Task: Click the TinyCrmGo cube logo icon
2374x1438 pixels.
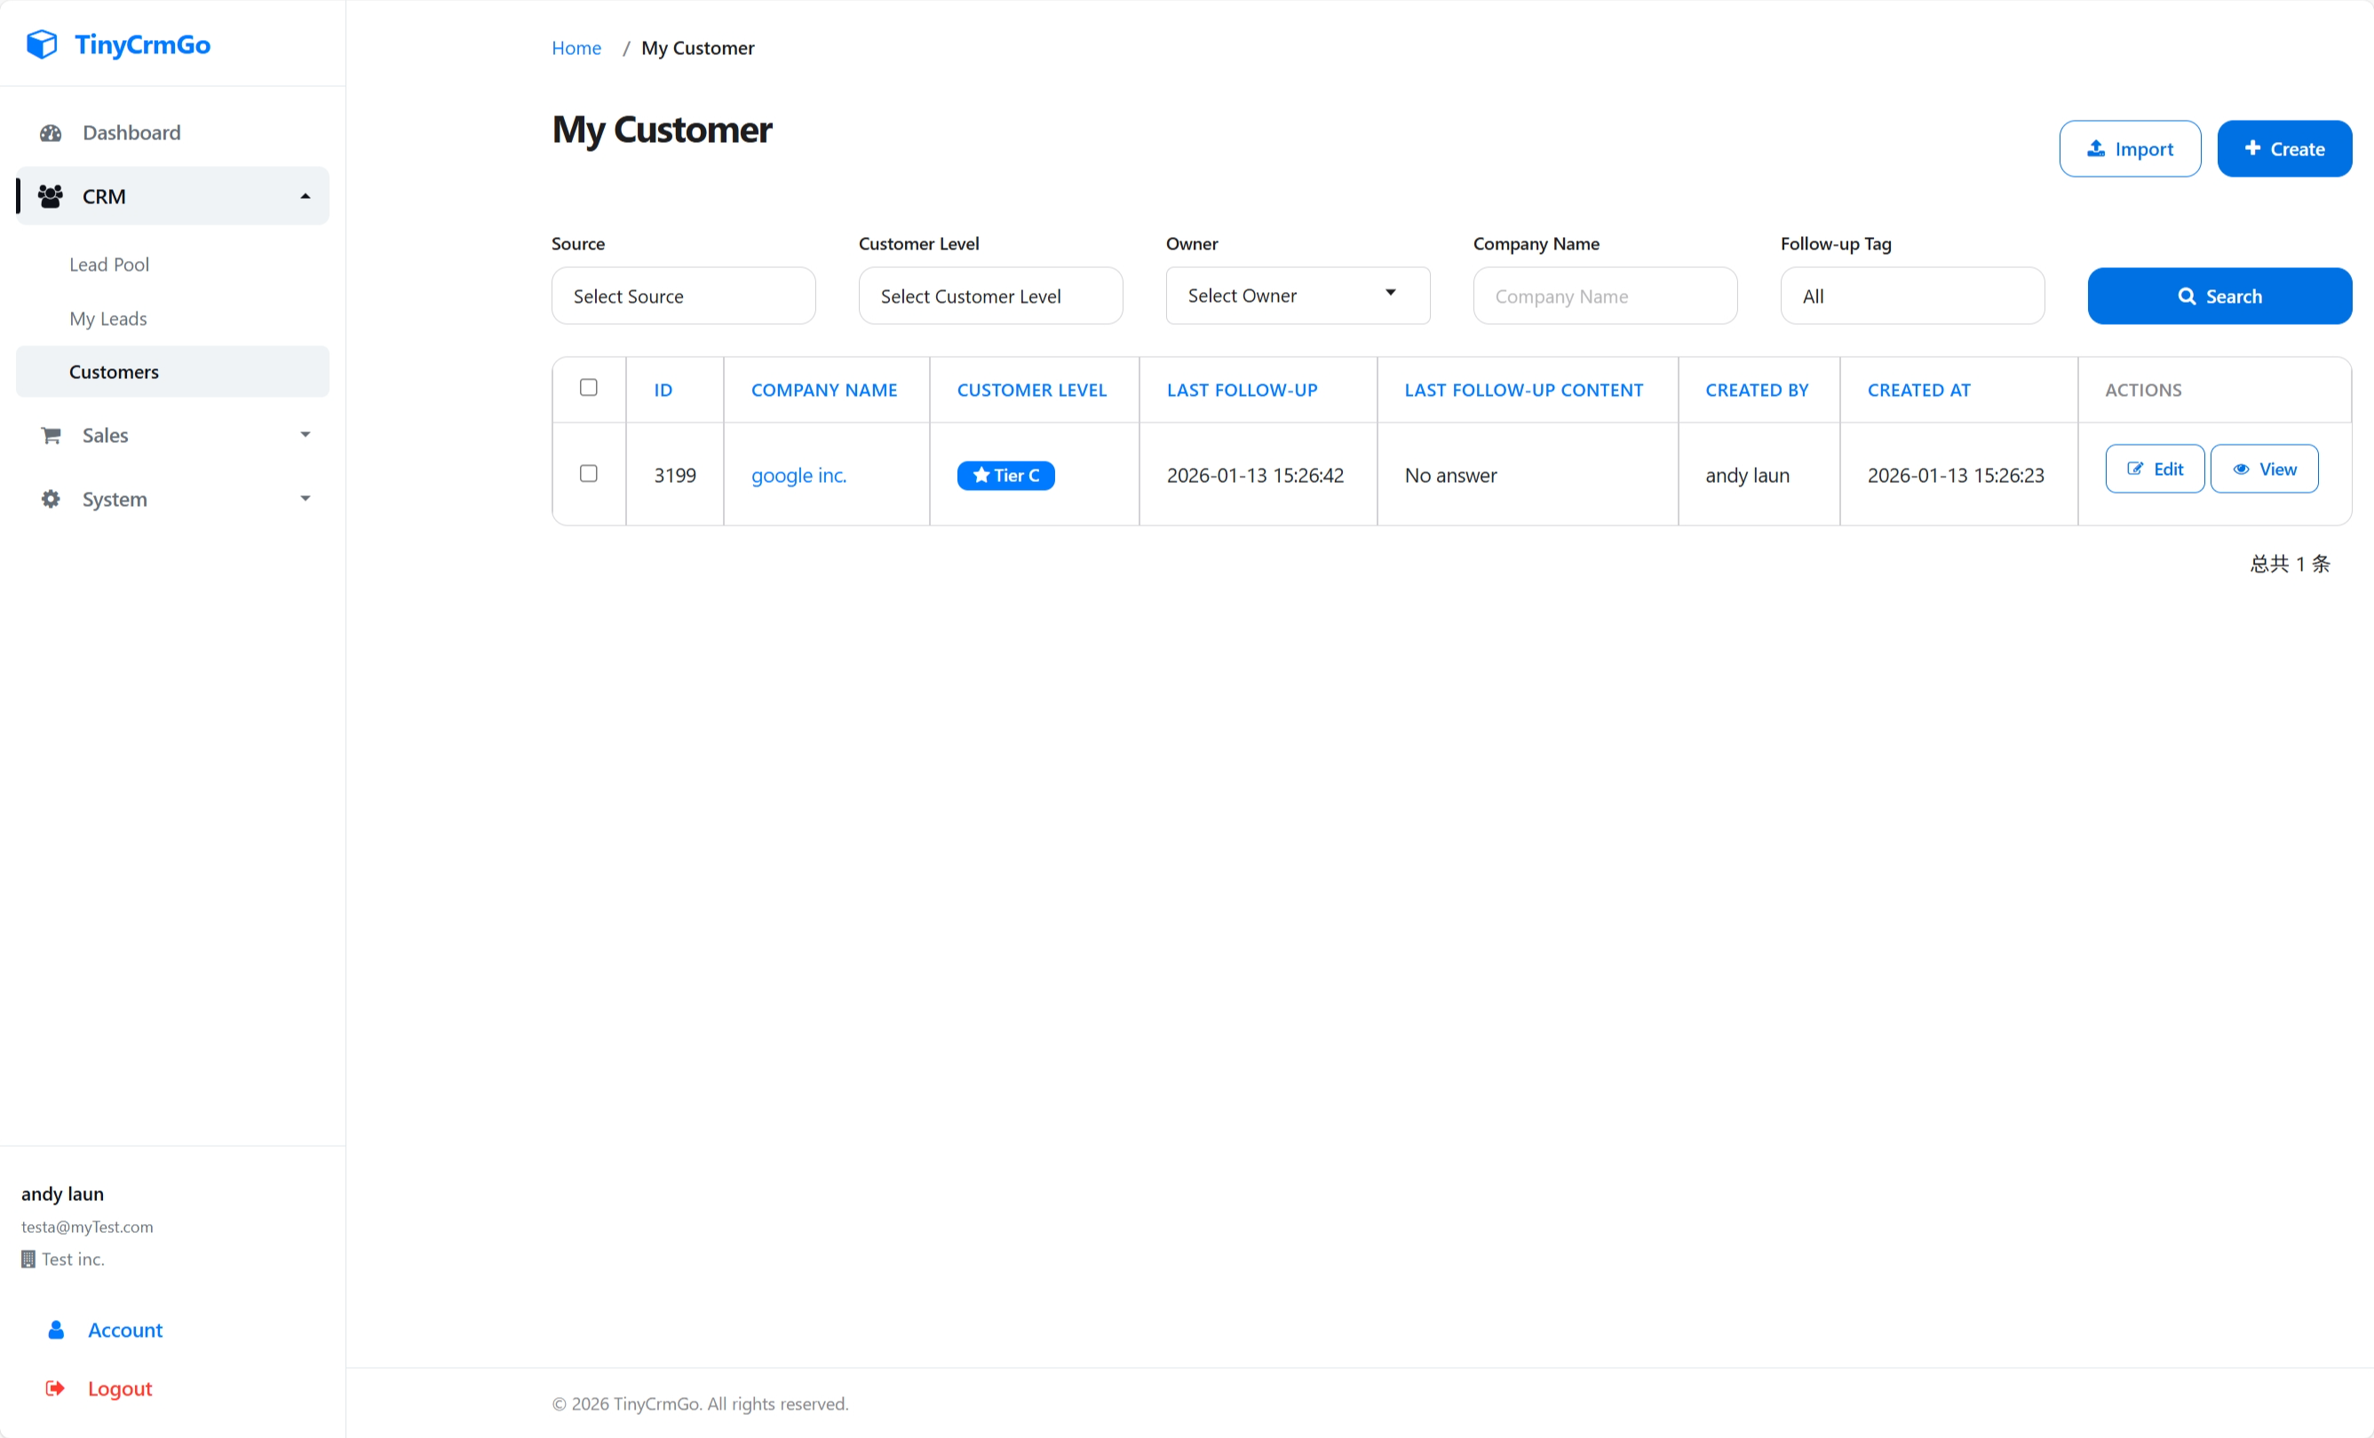Action: [41, 43]
